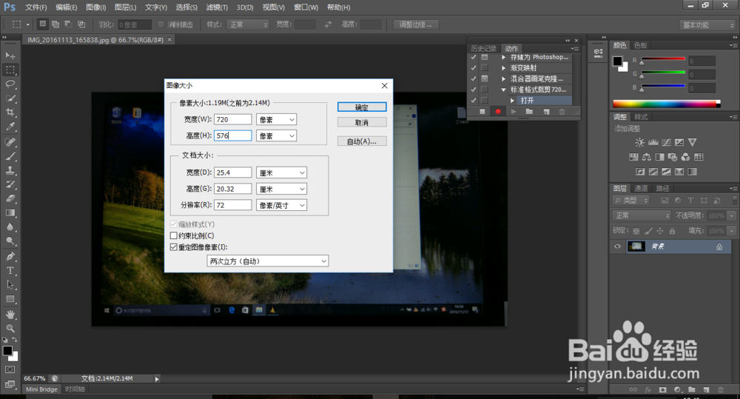
Task: Expand the 渐变映射 action
Action: point(503,68)
